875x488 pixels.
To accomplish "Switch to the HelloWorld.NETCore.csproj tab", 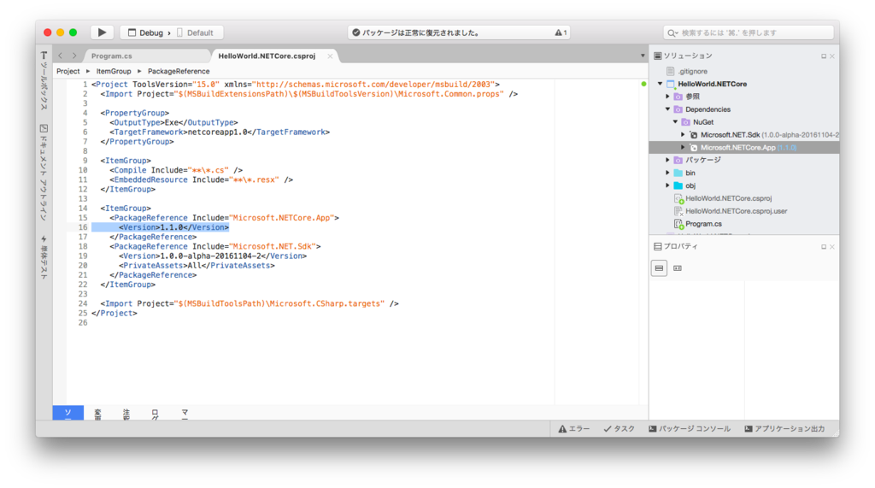I will 267,56.
